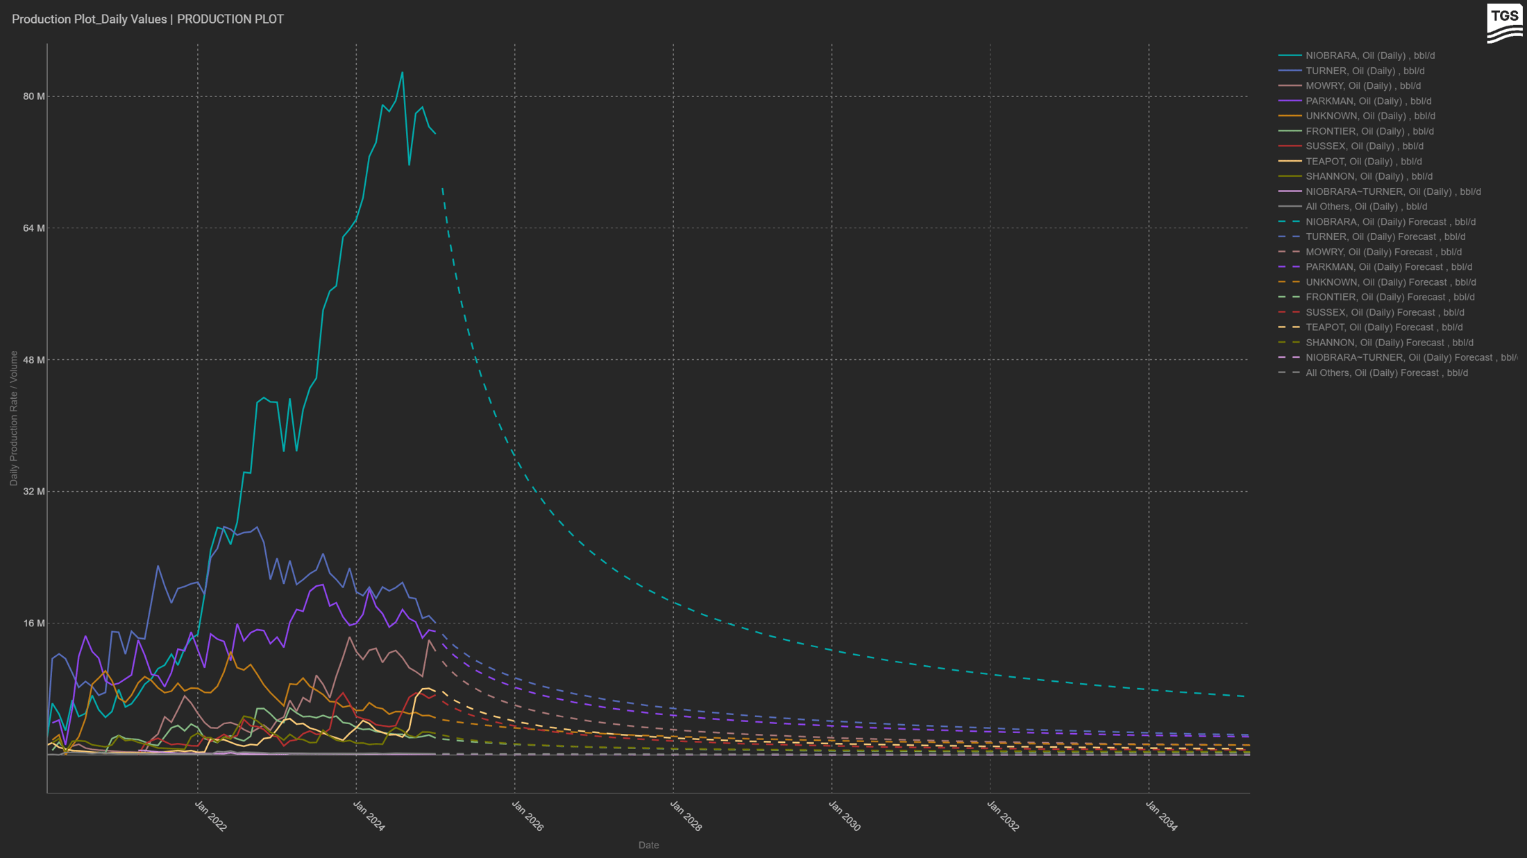This screenshot has height=858, width=1527.
Task: Toggle All Others Oil (Daily) legend item
Action: [1366, 207]
